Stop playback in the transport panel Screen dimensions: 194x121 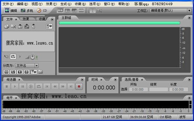point(7,86)
